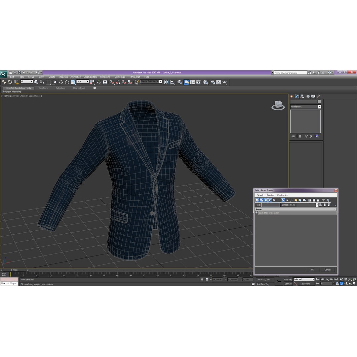Viewport: 357px width, 357px height.
Task: Click OK in Select From Scene dialog
Action: tap(312, 270)
